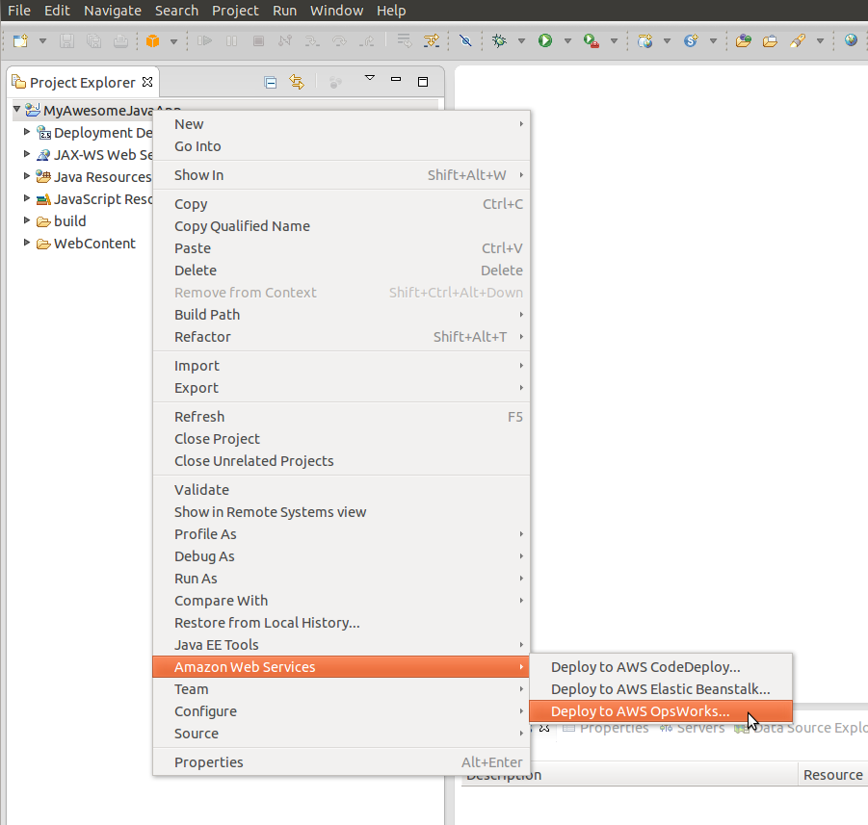Click the green Run button icon
This screenshot has height=825, width=868.
click(545, 40)
